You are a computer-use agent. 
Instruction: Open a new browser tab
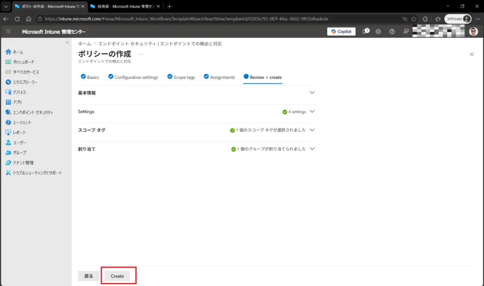pos(169,6)
